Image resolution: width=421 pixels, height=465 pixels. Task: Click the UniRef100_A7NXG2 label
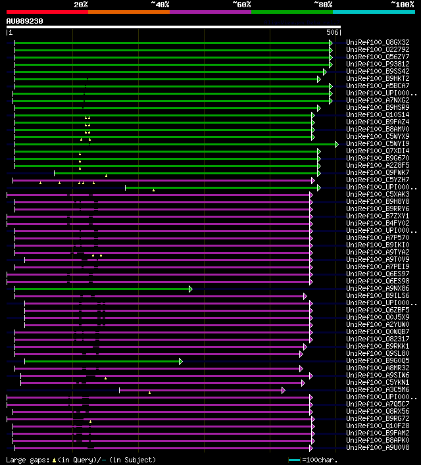click(x=378, y=100)
